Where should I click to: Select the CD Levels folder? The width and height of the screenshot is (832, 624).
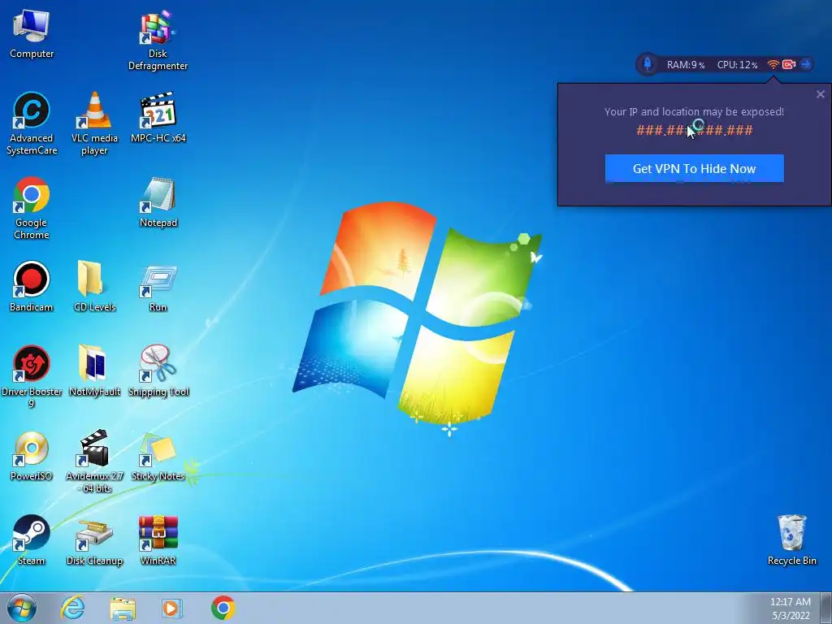pos(94,287)
